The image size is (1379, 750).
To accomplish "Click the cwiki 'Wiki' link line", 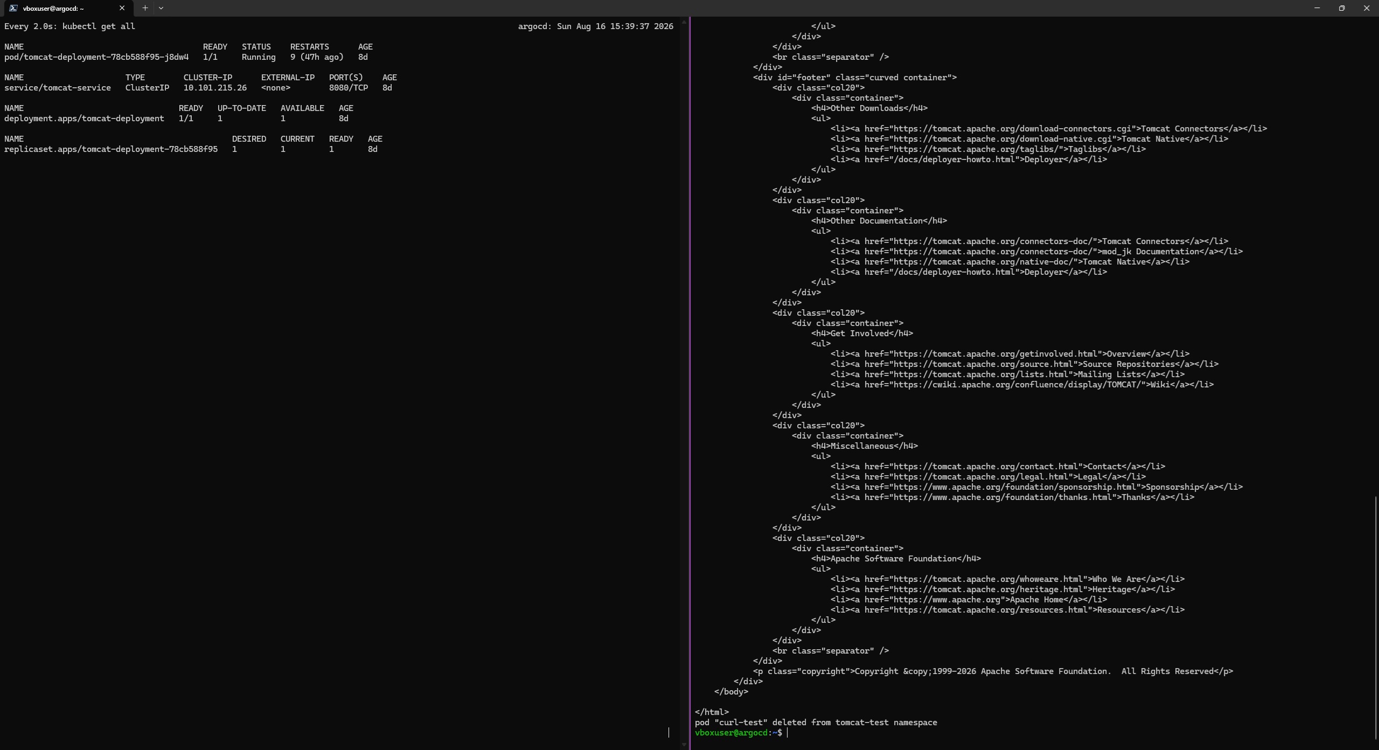I will tap(1022, 385).
